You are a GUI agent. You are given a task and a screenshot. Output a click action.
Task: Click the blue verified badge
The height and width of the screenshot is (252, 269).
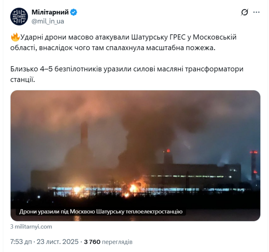[x=74, y=12]
